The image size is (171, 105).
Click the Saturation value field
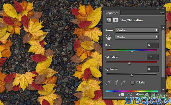(152, 57)
